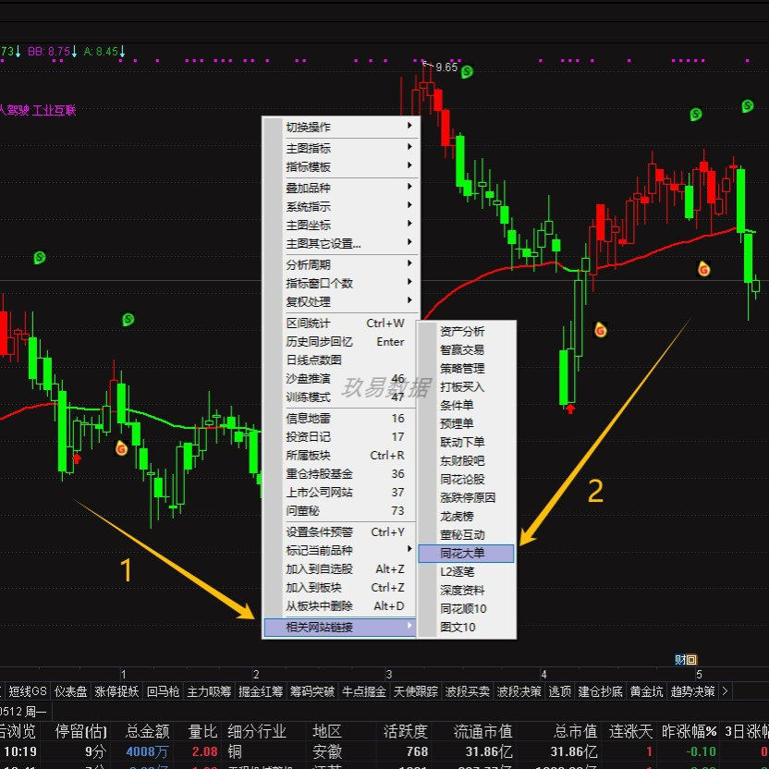Expand the 指标模板 submenu
This screenshot has width=769, height=769.
pos(340,166)
